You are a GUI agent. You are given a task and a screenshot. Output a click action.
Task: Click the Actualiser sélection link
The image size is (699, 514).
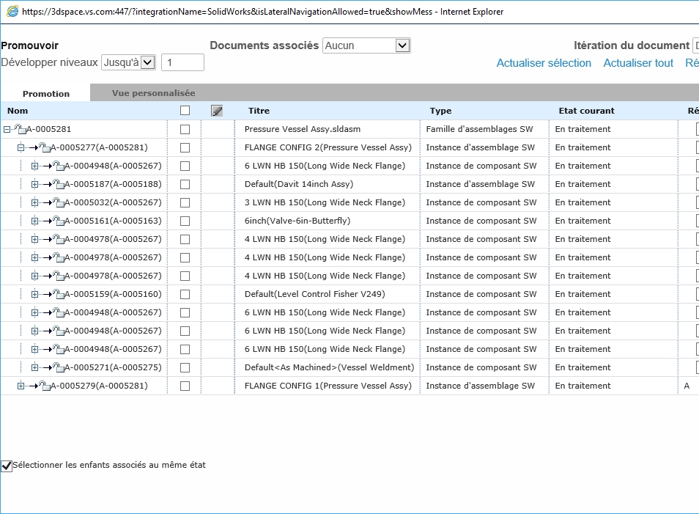[544, 63]
